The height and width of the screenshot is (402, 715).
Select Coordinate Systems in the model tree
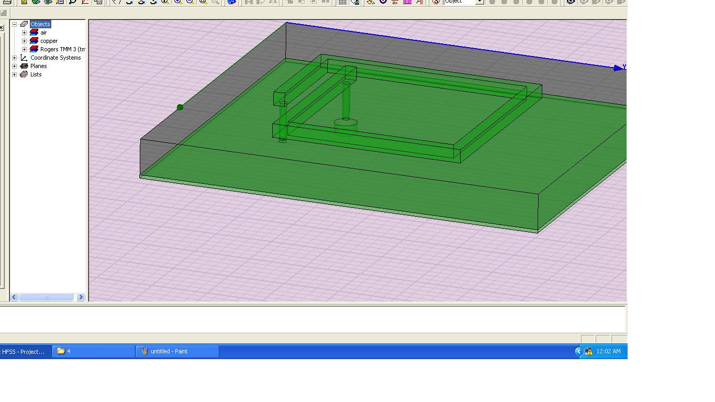click(55, 58)
